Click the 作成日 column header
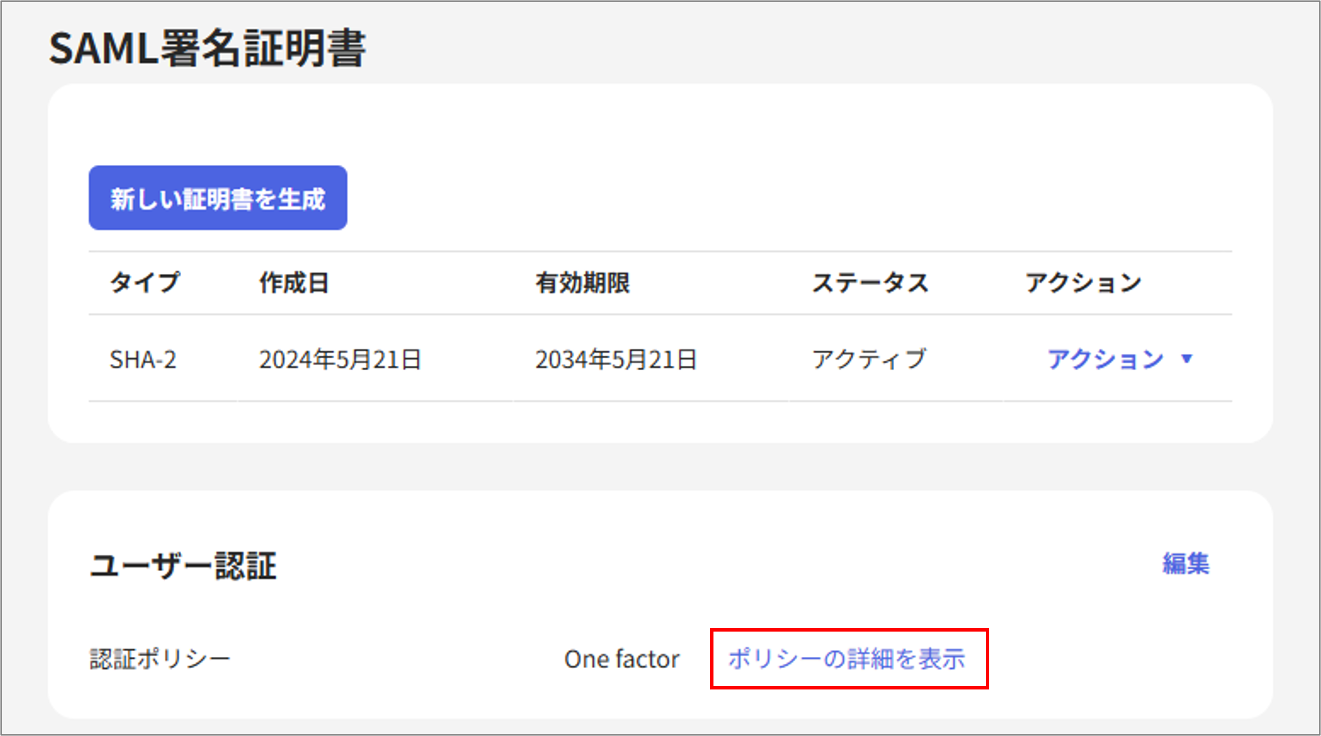This screenshot has height=736, width=1321. [294, 283]
